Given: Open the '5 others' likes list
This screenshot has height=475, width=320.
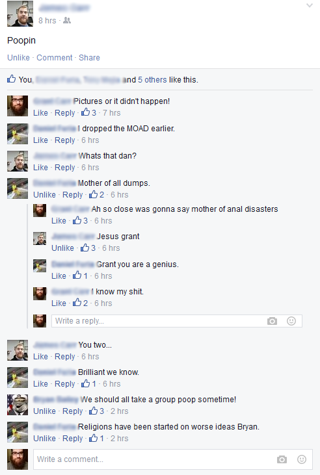Looking at the screenshot, I should tap(152, 80).
